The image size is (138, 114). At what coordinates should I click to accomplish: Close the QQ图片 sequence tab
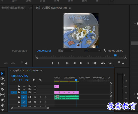point(11,70)
